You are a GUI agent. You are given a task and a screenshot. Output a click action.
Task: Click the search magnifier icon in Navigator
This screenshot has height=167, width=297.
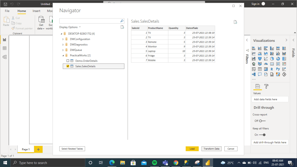point(122,21)
